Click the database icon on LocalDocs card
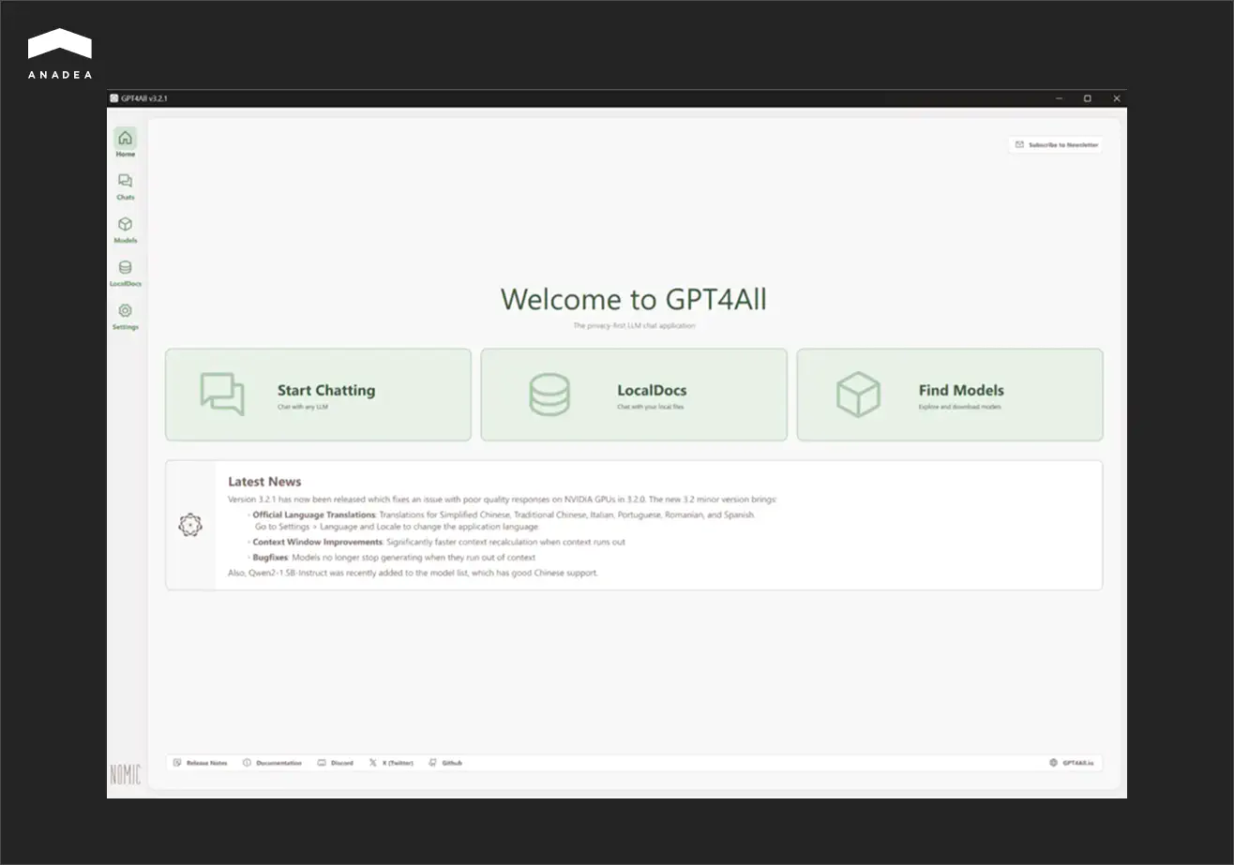 click(549, 395)
